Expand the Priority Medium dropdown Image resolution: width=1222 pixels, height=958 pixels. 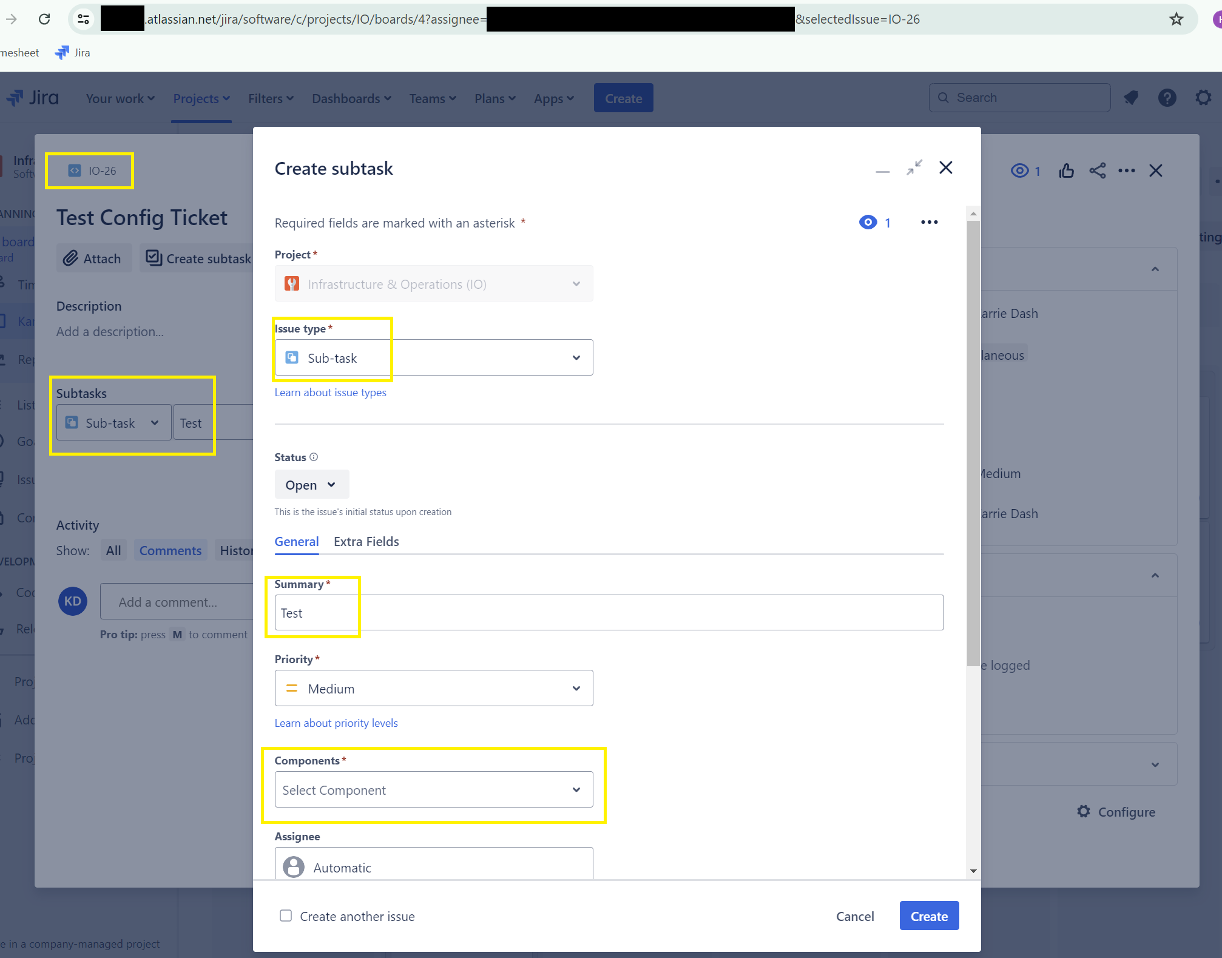pyautogui.click(x=433, y=689)
